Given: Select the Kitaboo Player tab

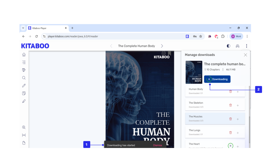Looking at the screenshot, I should pyautogui.click(x=47, y=28).
